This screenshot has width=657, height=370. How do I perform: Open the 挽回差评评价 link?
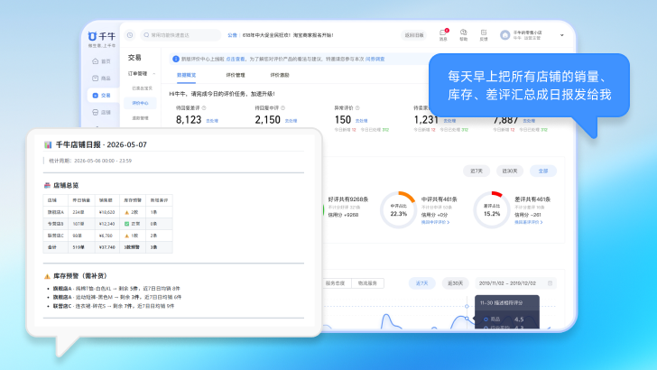[x=528, y=222]
